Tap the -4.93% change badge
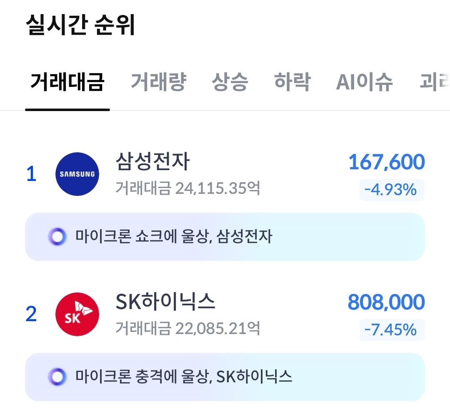 tap(391, 190)
